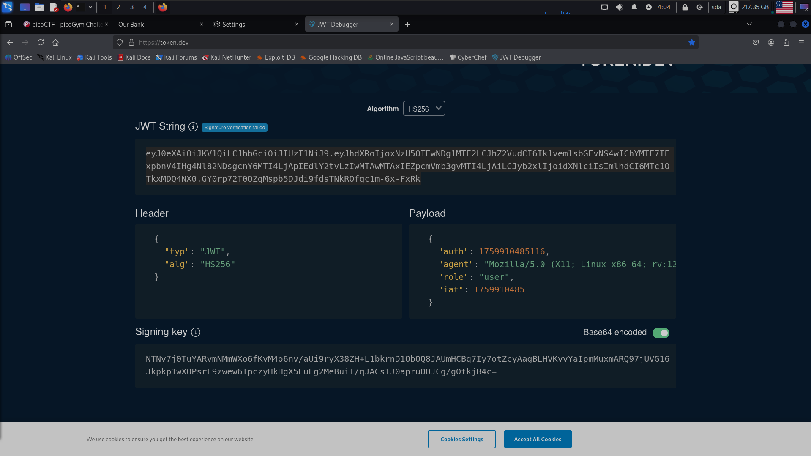The width and height of the screenshot is (811, 456).
Task: Bookmark star icon in address bar
Action: (692, 42)
